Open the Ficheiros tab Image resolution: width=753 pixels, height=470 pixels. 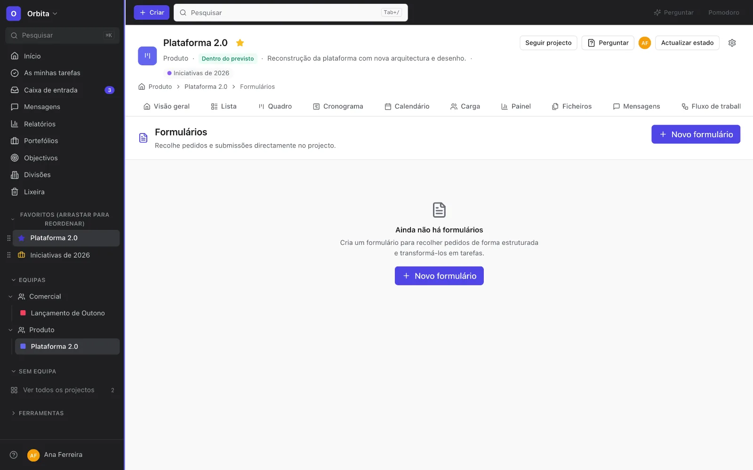click(x=572, y=106)
